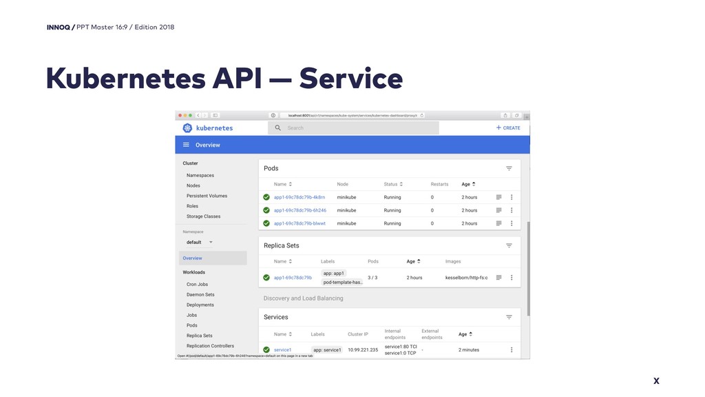705x397 pixels.
Task: Click the browser share icon
Action: [x=505, y=115]
